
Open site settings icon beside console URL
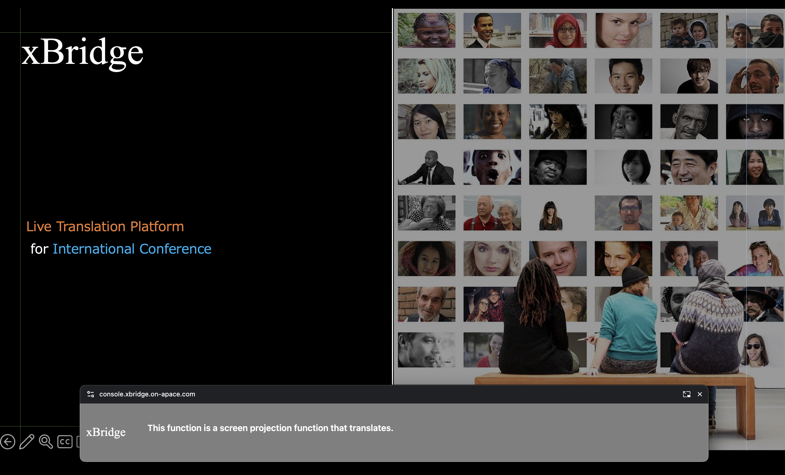[90, 394]
